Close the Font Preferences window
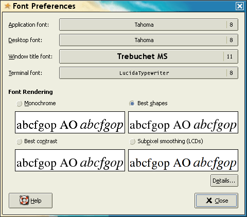Image resolution: width=247 pixels, height=217 pixels. click(x=240, y=7)
